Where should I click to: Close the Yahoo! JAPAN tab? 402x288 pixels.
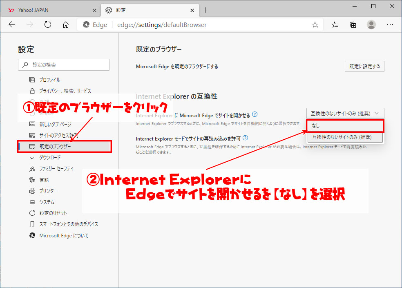click(x=94, y=10)
